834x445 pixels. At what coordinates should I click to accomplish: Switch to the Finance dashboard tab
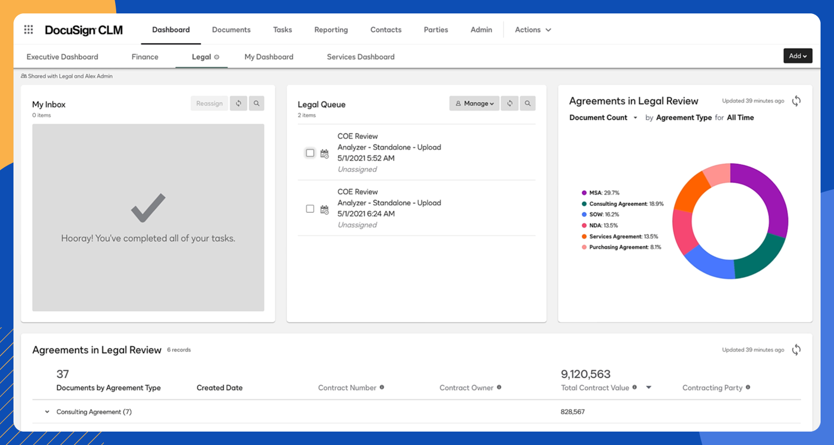(144, 56)
